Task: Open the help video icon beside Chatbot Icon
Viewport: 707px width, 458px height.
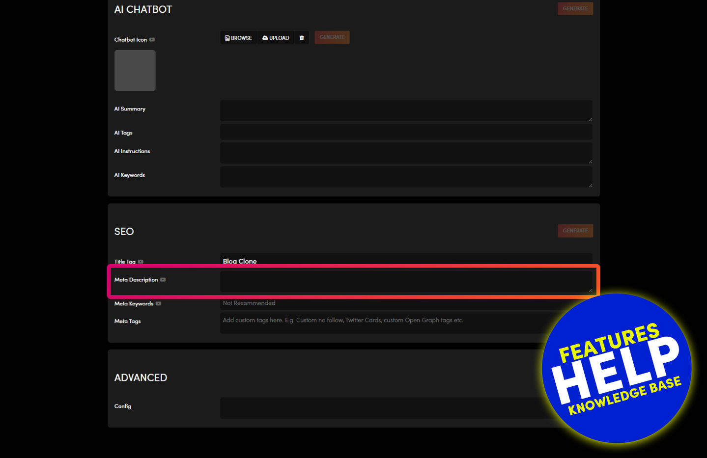Action: coord(152,40)
